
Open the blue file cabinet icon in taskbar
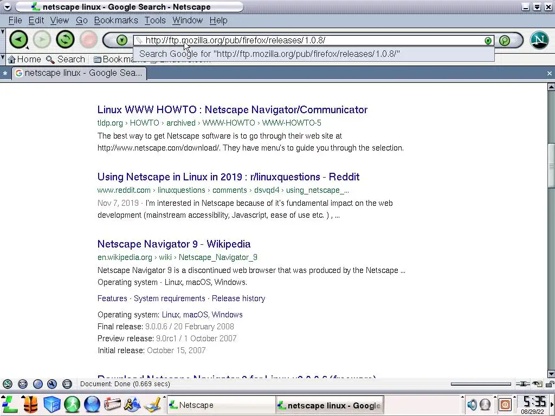[51, 404]
